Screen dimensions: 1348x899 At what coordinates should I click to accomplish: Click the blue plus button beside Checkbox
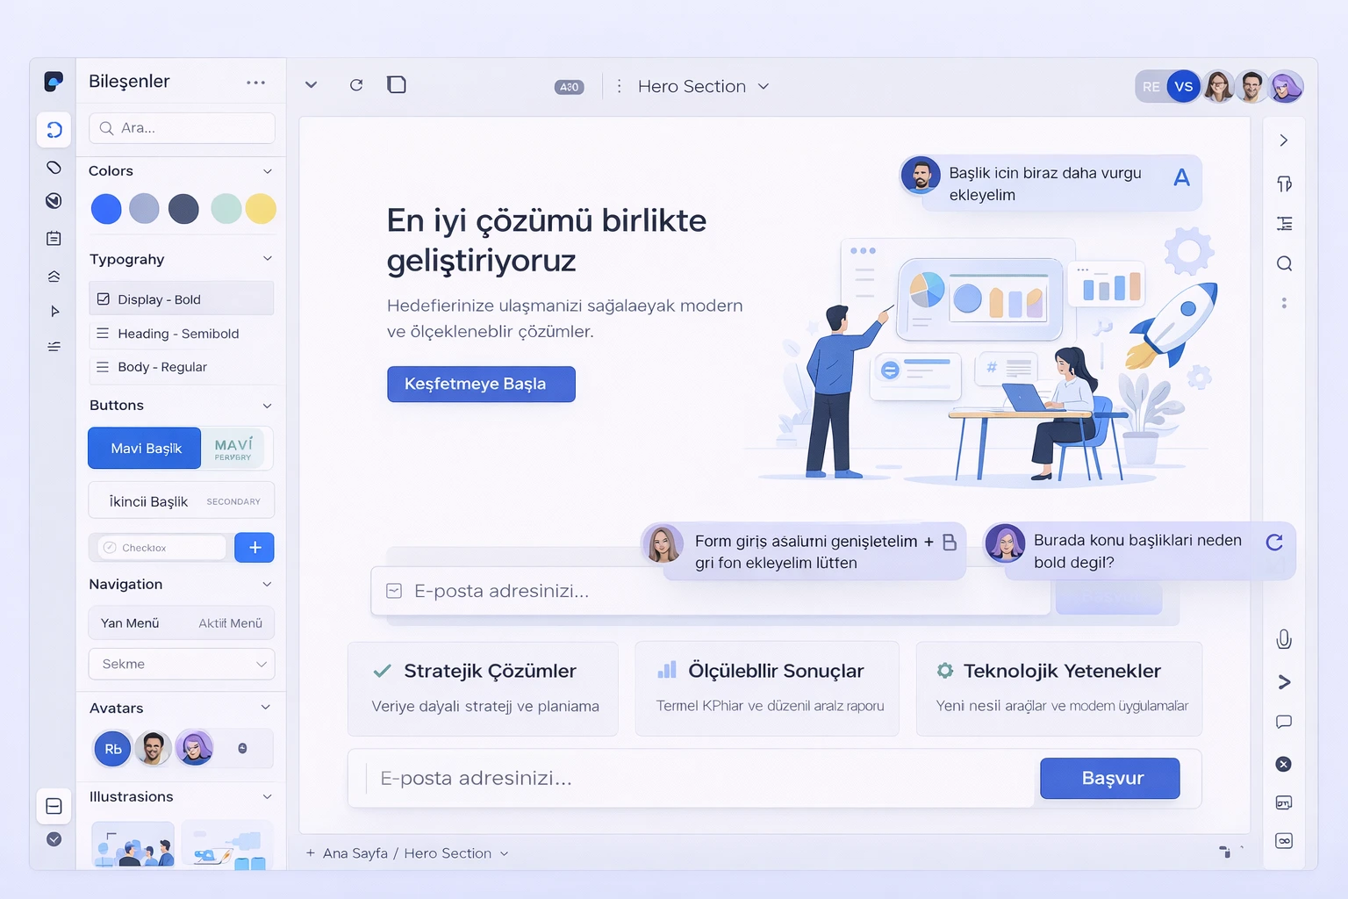(x=255, y=548)
